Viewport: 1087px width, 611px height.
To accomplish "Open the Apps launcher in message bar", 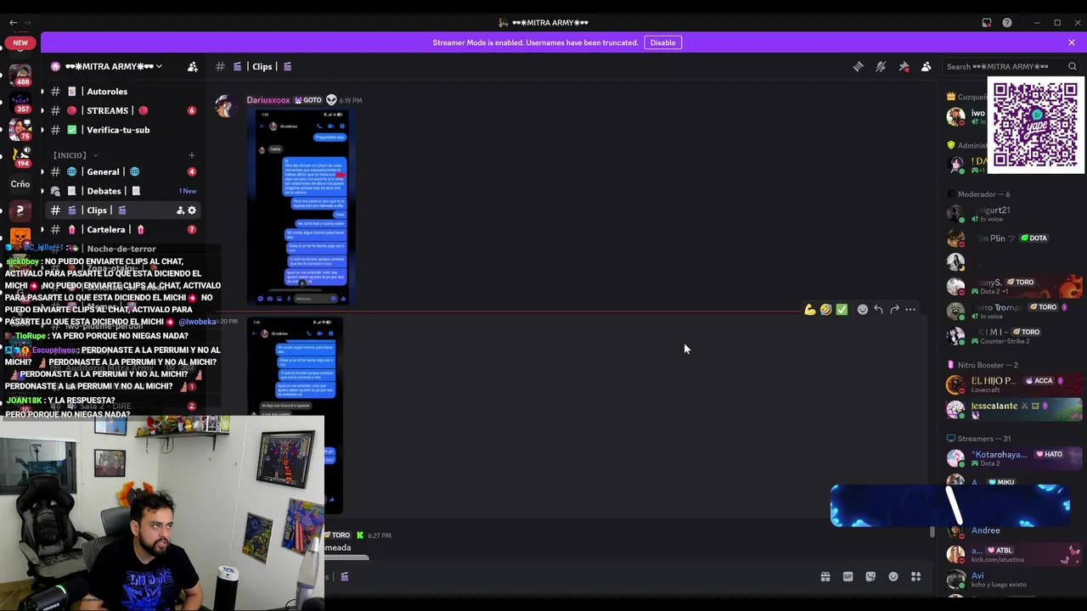I will click(x=915, y=577).
